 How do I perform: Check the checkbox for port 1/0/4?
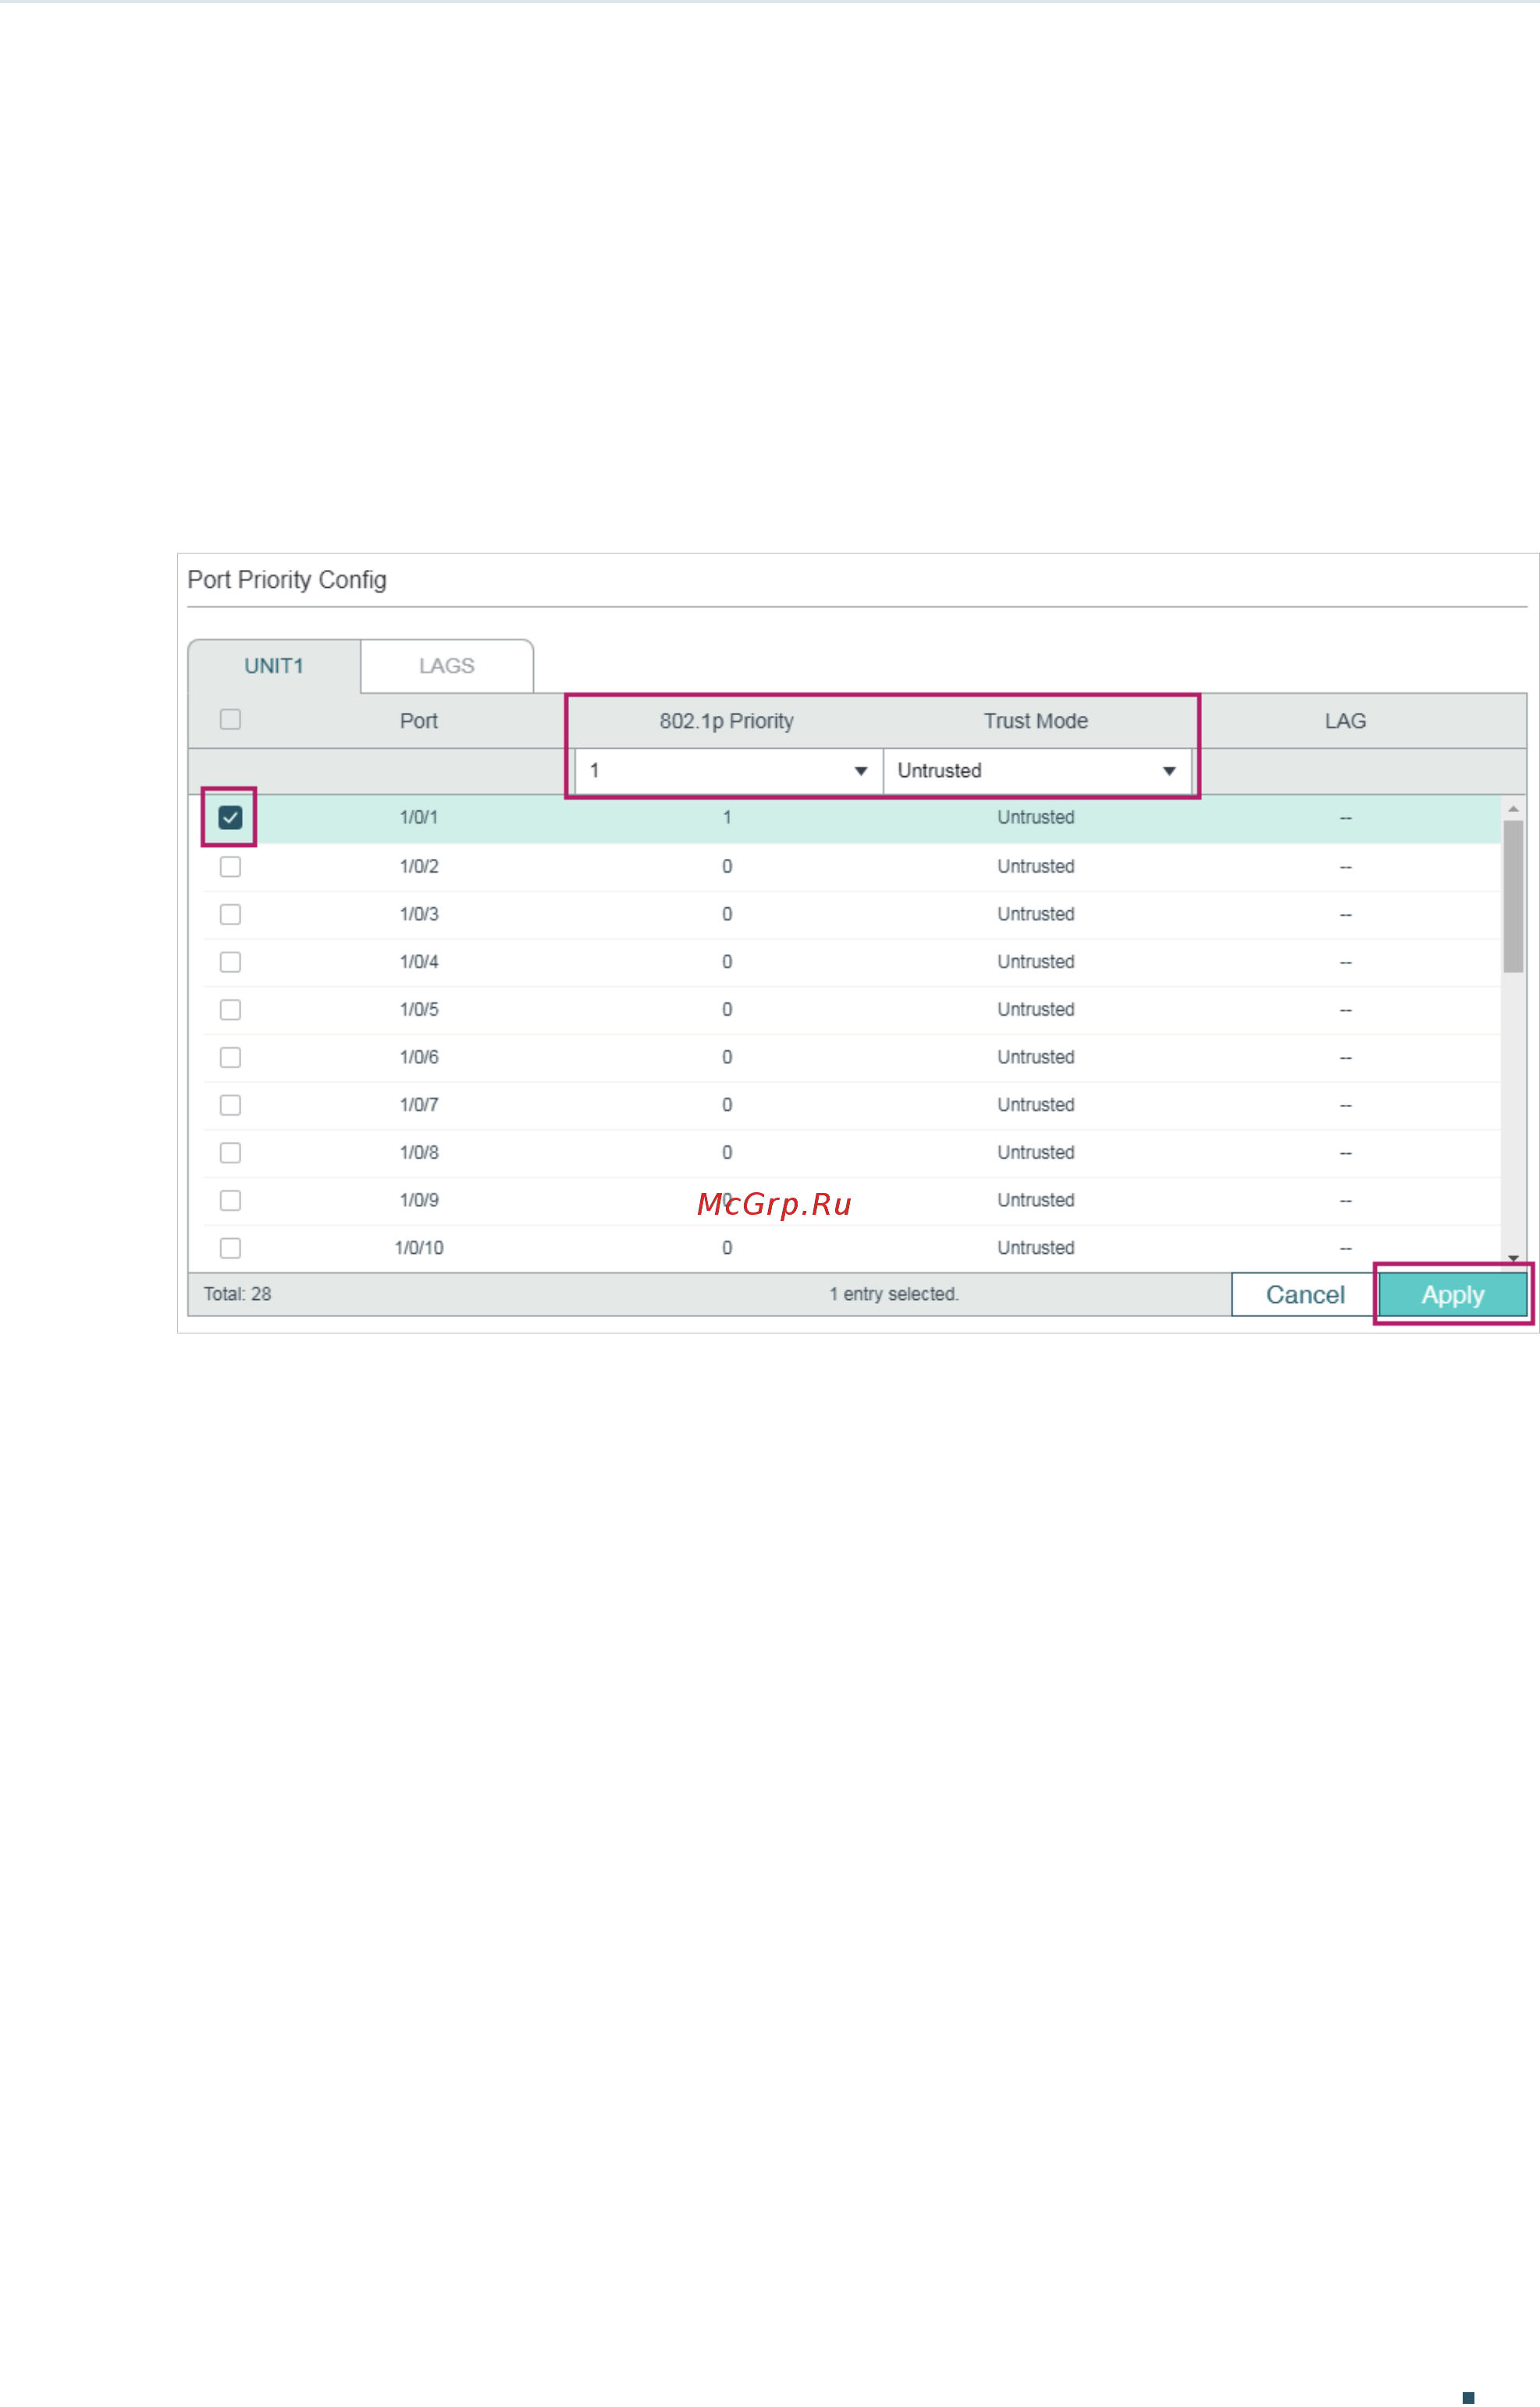230,962
